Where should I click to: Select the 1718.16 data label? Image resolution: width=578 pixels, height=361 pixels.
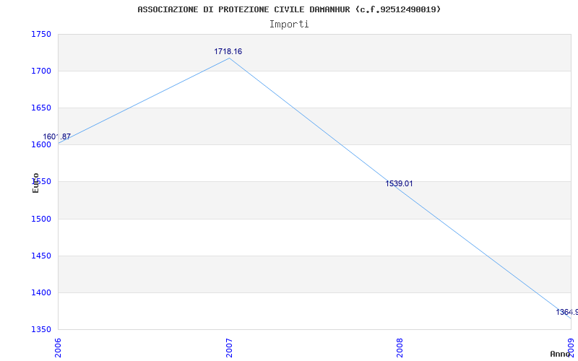click(228, 51)
